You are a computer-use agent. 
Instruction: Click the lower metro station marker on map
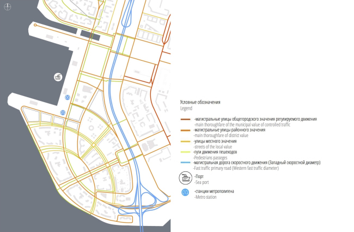tap(63, 113)
